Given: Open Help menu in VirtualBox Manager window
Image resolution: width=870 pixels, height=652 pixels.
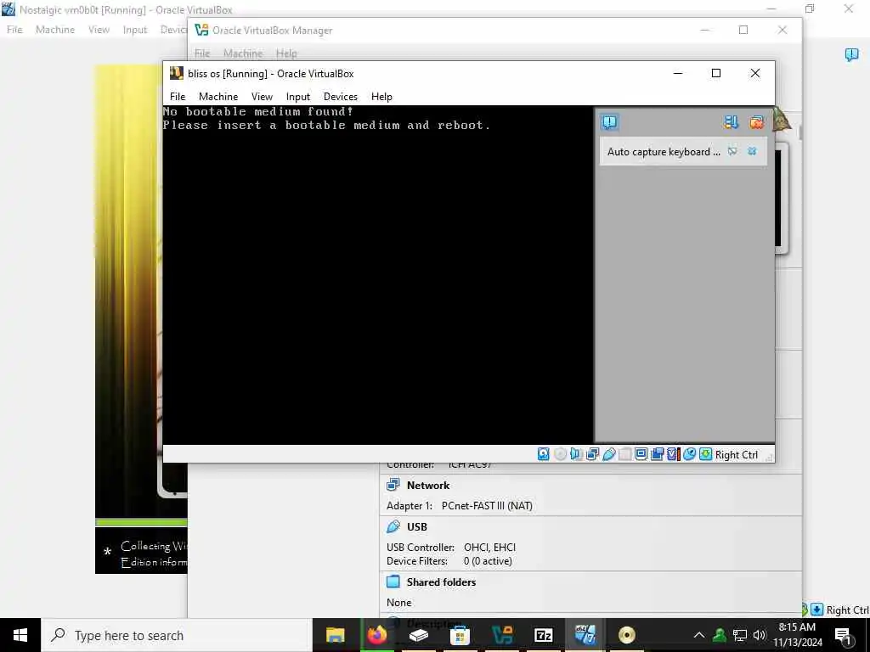Looking at the screenshot, I should [286, 53].
